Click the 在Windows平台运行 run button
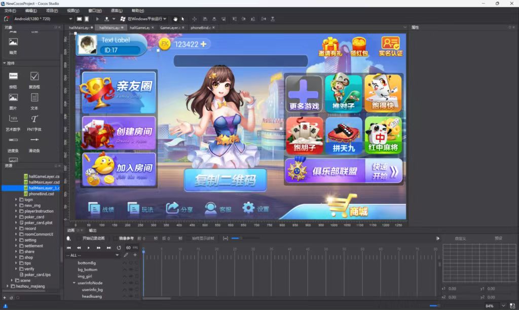 click(144, 19)
